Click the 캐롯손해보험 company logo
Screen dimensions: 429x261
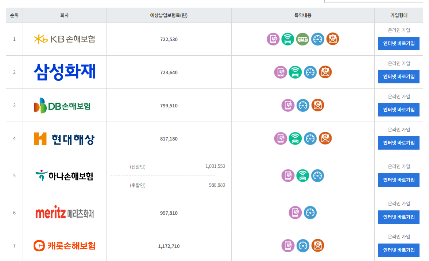coord(65,246)
